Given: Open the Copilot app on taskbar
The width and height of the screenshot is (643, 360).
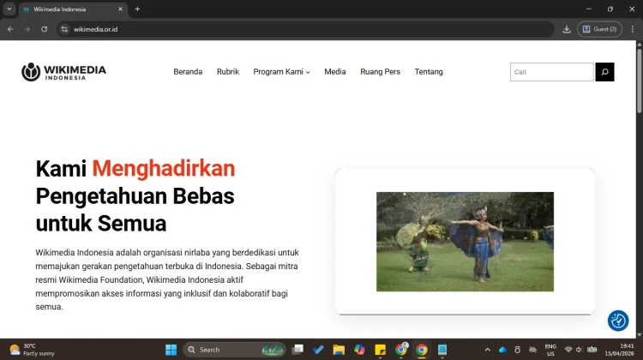Looking at the screenshot, I should click(359, 350).
